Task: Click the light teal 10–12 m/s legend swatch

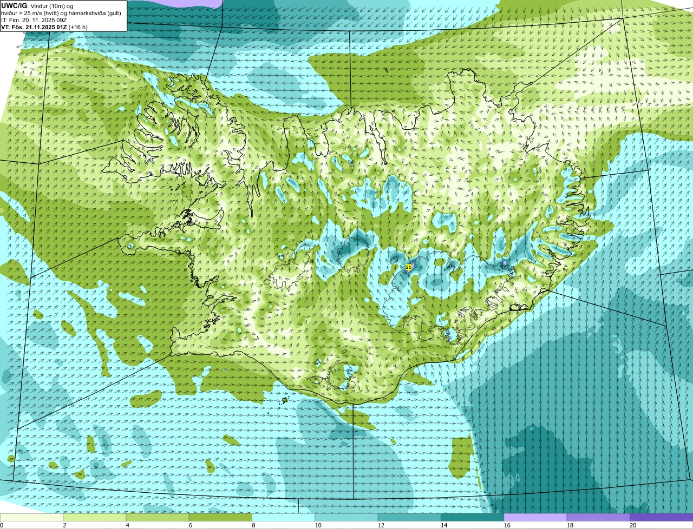Action: point(346,517)
